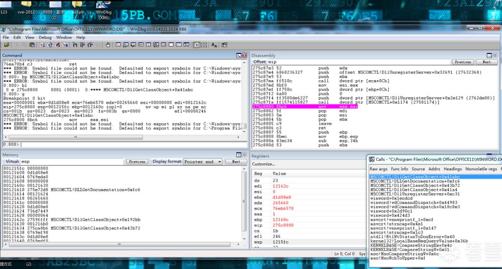Click the hand Insert Breakpoint icon
The width and height of the screenshot is (502, 269).
tap(108, 45)
